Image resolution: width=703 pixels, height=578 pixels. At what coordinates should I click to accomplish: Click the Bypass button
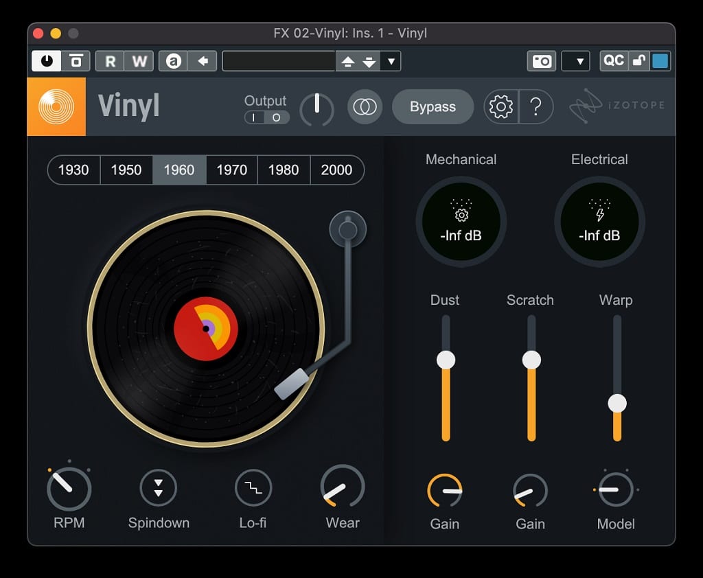click(433, 106)
